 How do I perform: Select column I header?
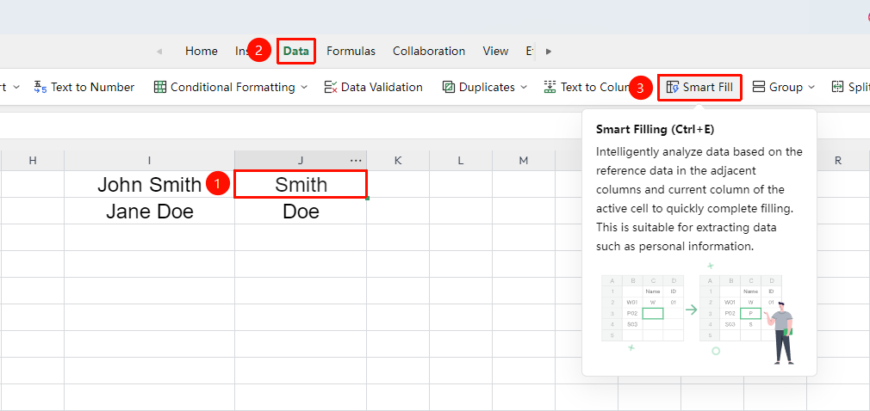click(x=149, y=161)
